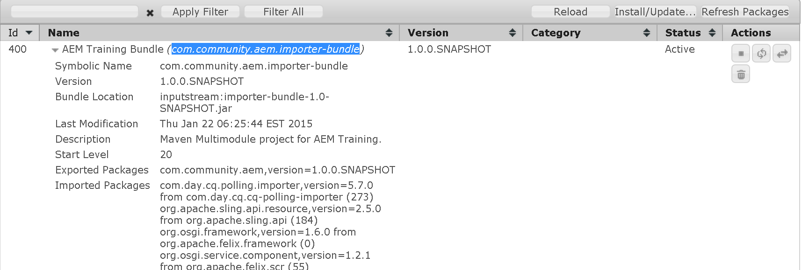Click the AEM Training Bundle name
Screen dimensions: 809x270
coord(113,49)
